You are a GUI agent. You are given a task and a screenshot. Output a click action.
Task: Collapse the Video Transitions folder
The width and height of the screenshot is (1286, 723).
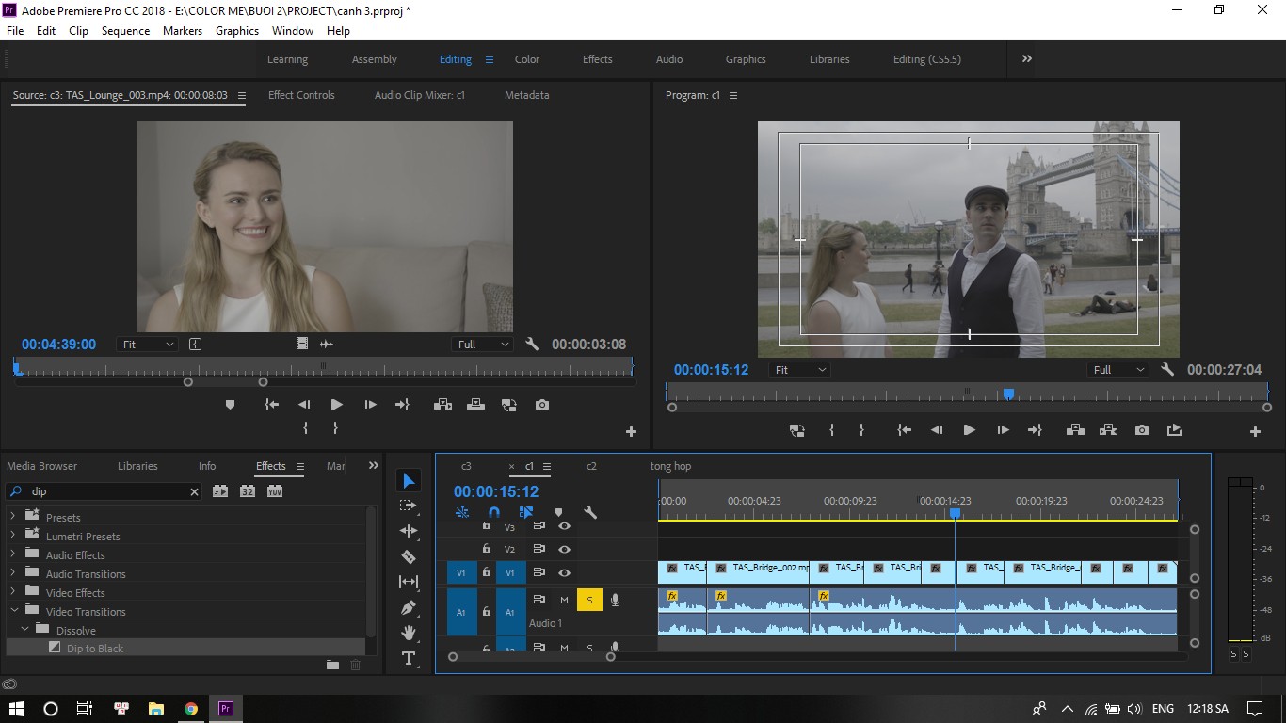tap(13, 611)
